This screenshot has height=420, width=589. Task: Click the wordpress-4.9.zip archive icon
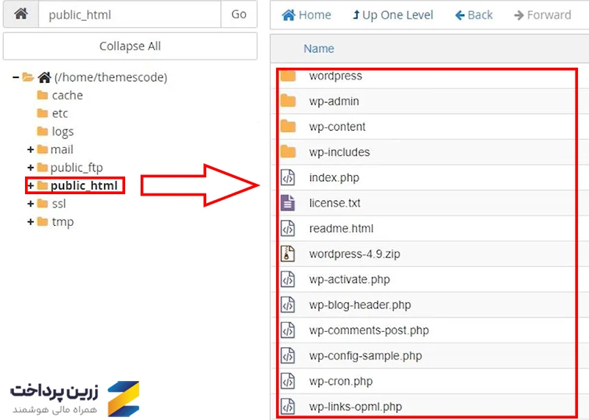288,254
